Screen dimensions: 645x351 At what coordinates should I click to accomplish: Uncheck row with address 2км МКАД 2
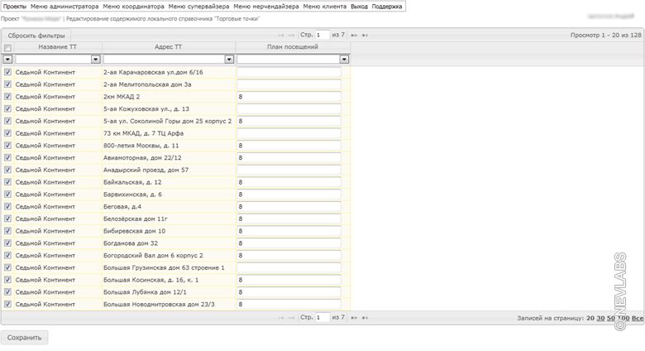[7, 97]
